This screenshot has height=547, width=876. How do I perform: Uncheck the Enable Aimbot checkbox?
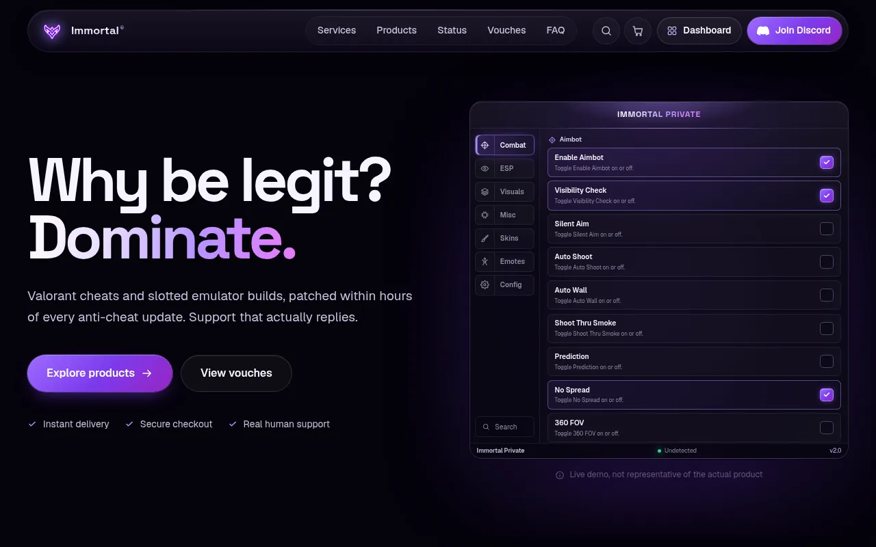coord(827,162)
